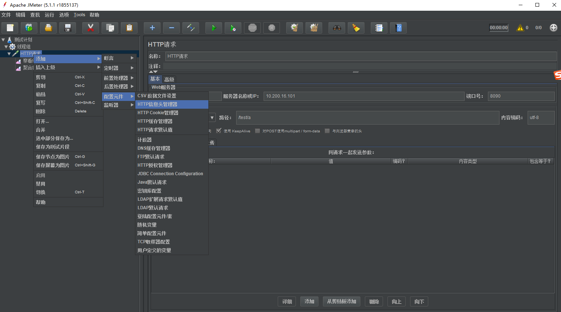Select CSV 数据文件设置 menu item

pyautogui.click(x=172, y=96)
